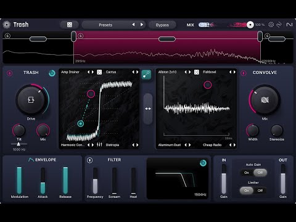Click the Amp Drainer label
This screenshot has width=296, height=222.
tap(70, 72)
